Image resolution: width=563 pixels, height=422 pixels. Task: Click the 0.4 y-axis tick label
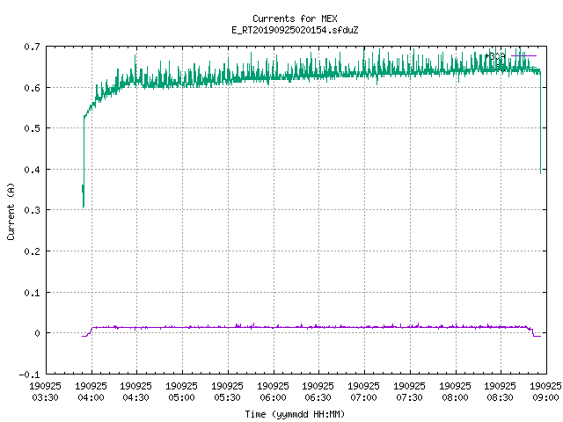tap(32, 170)
